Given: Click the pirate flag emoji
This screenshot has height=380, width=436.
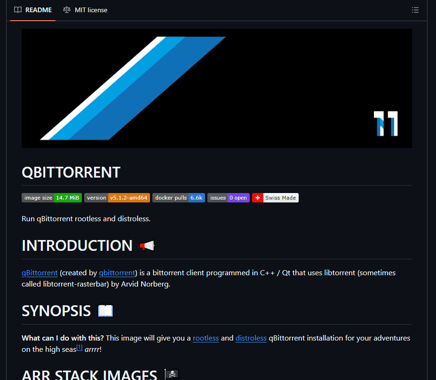Looking at the screenshot, I should pos(172,375).
